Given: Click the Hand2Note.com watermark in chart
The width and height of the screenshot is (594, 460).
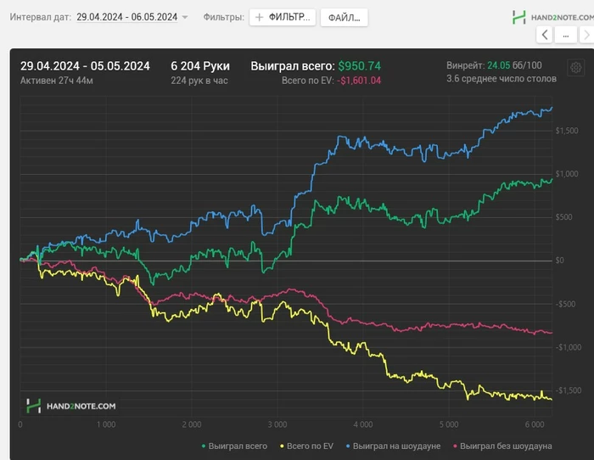Looking at the screenshot, I should [x=71, y=406].
